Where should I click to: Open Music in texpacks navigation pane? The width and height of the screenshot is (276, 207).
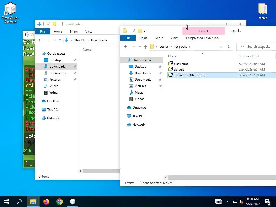coord(139,92)
